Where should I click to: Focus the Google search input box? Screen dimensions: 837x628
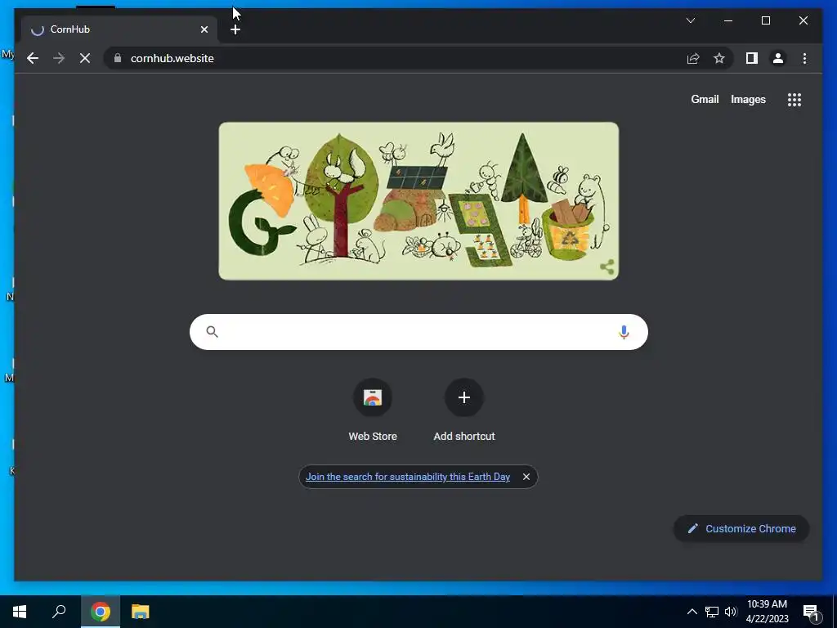pos(418,332)
